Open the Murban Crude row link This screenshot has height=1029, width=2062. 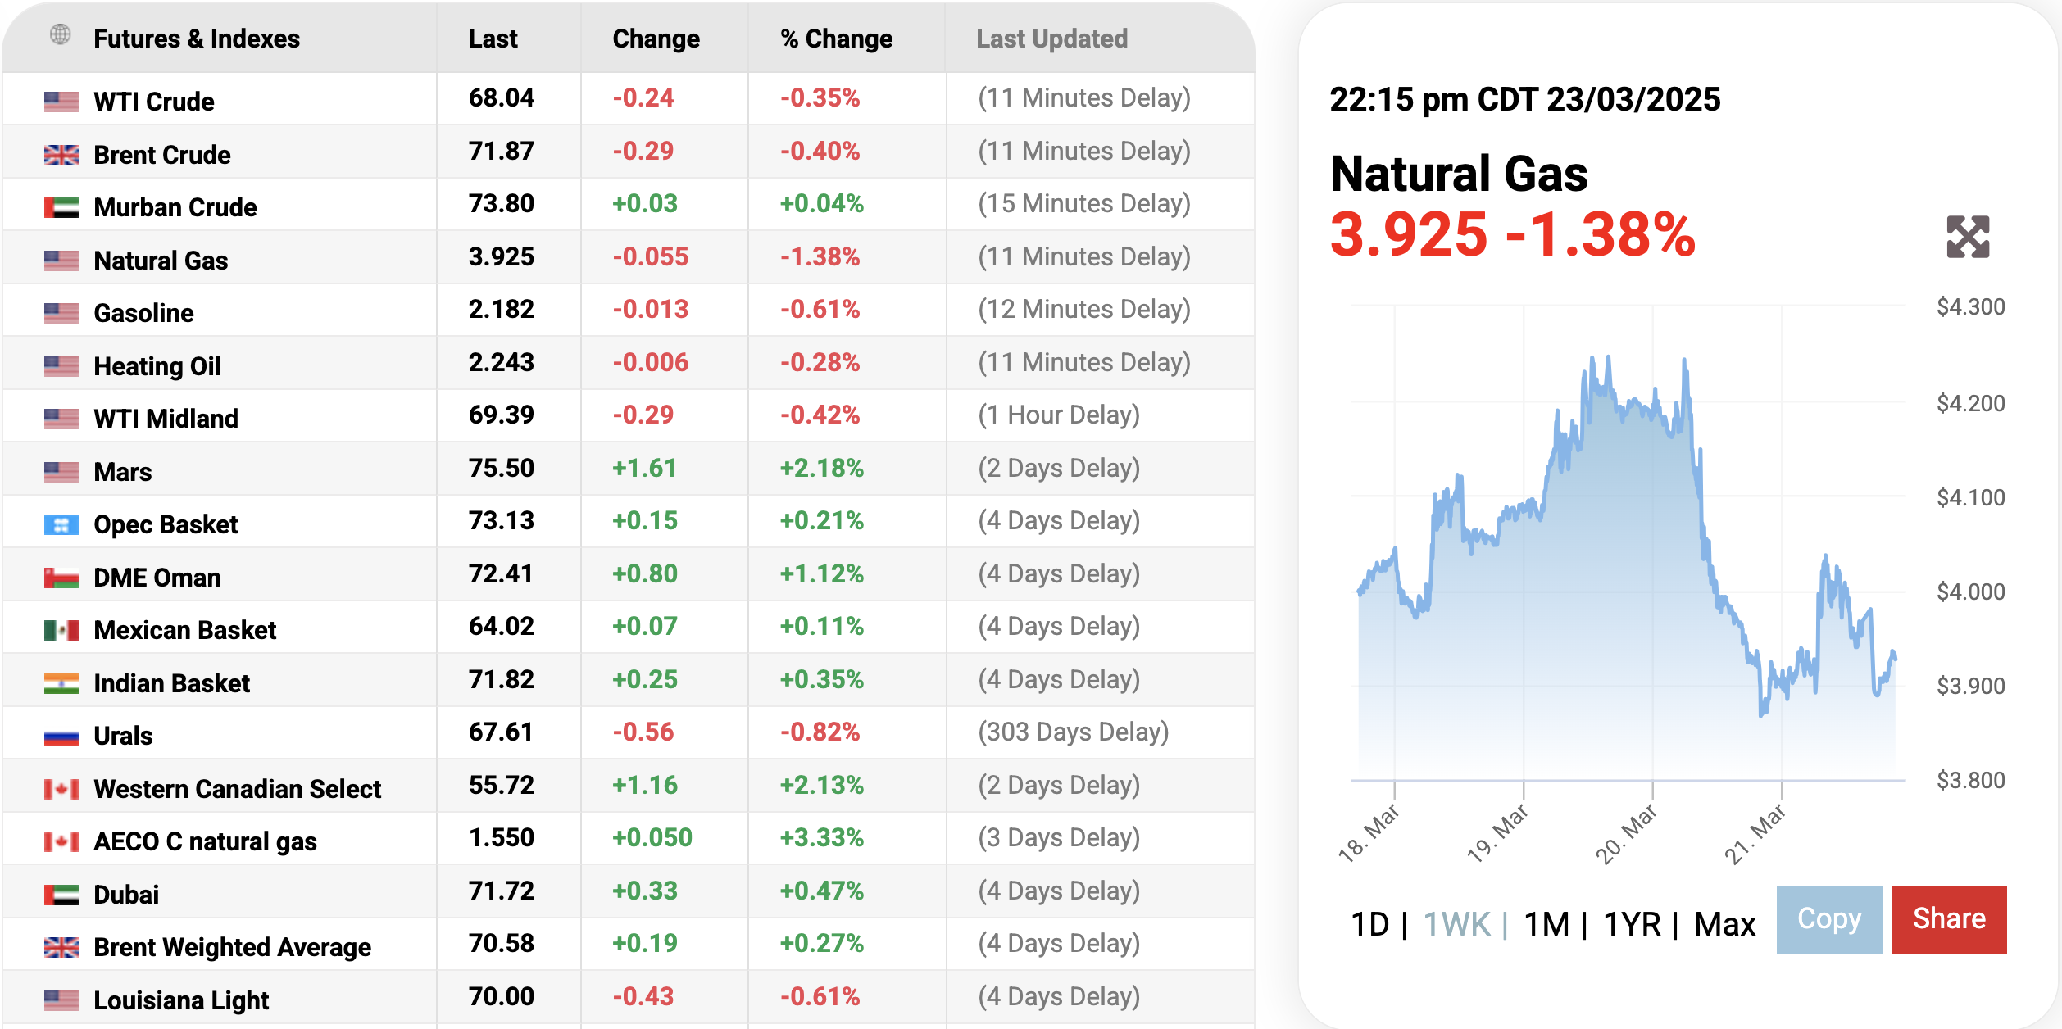click(x=175, y=207)
